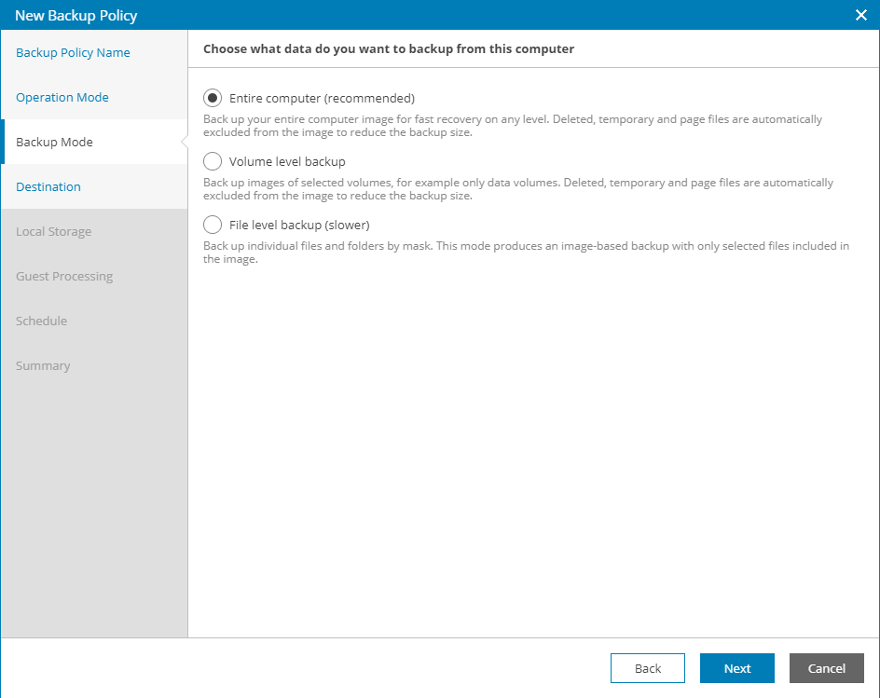The width and height of the screenshot is (880, 698).
Task: Jump to the Destination step
Action: [x=48, y=186]
